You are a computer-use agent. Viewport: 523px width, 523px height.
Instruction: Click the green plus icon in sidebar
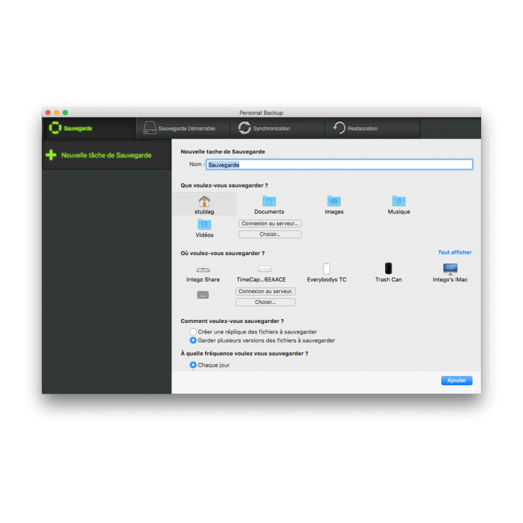pyautogui.click(x=51, y=155)
